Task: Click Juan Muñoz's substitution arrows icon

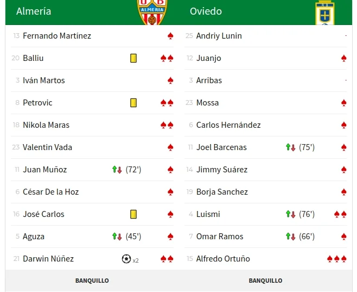Action: 117,170
